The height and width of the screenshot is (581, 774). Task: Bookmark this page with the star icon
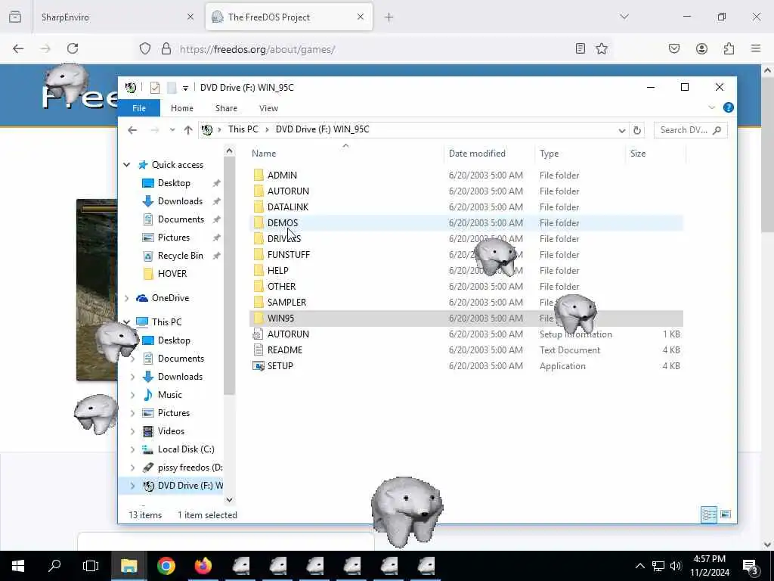601,48
